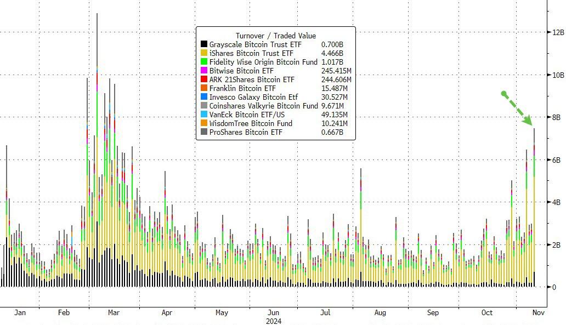Select the green Fidelity Wise Origin swatch
Viewport: 566px width, 325px height.
(204, 62)
